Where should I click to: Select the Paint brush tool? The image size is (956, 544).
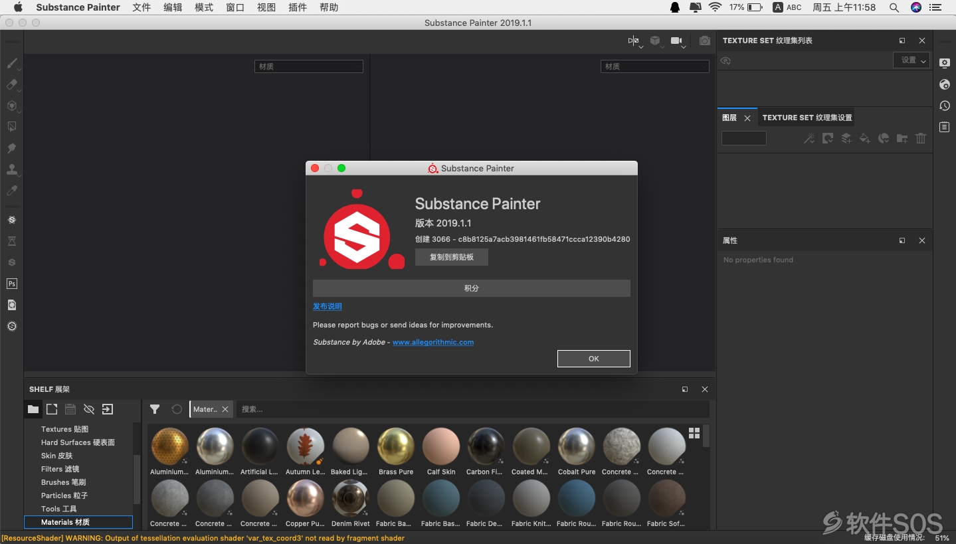pos(12,63)
